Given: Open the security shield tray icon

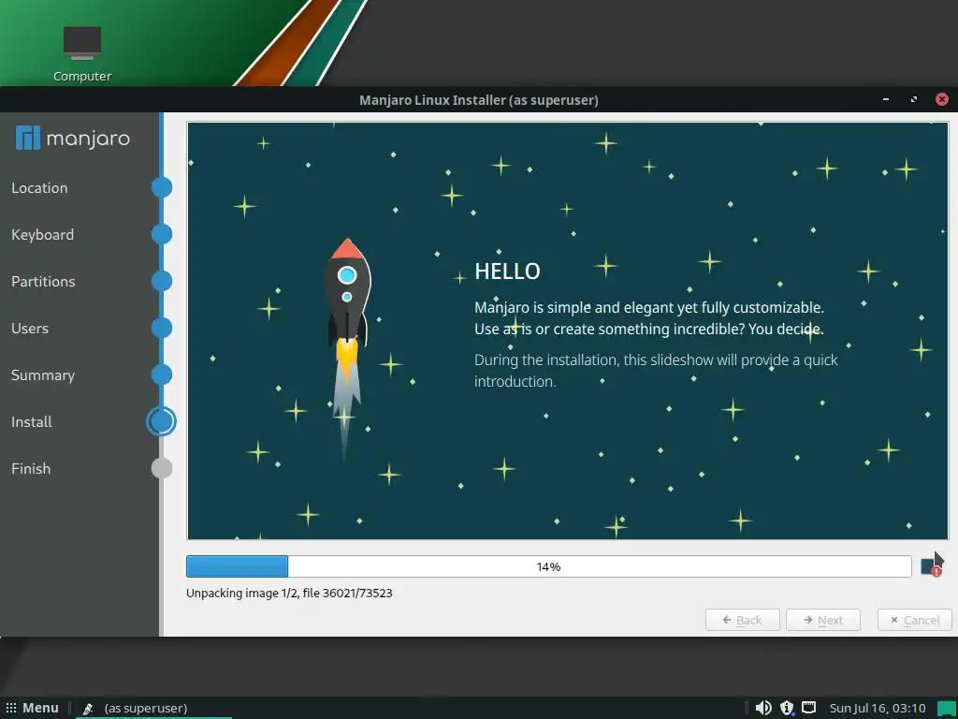Looking at the screenshot, I should 787,708.
